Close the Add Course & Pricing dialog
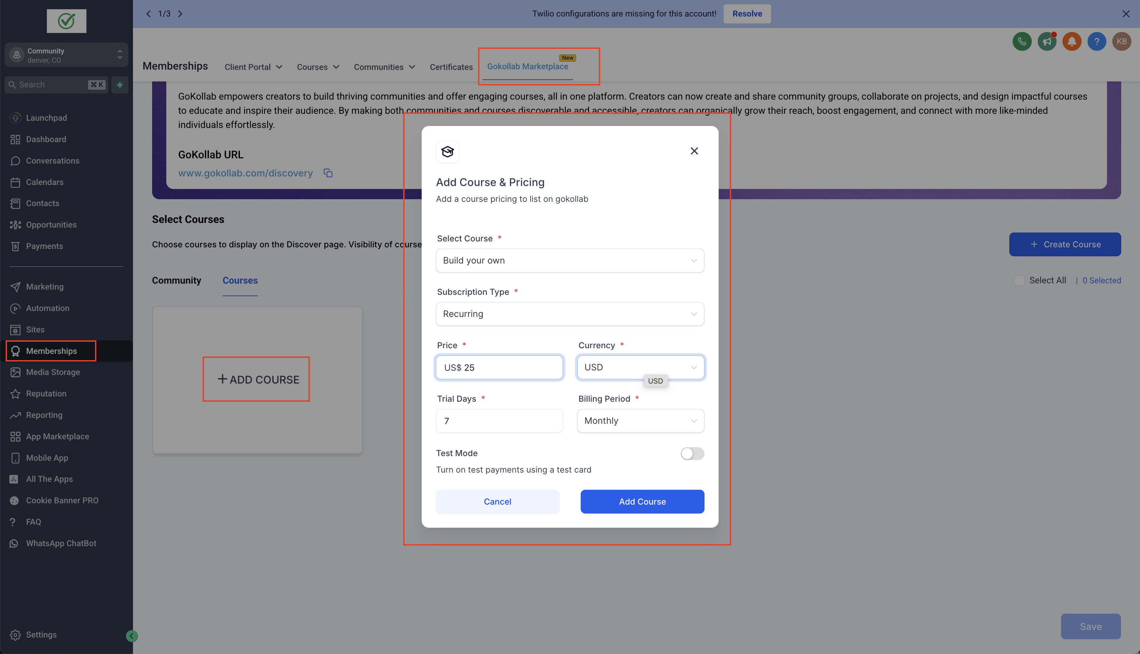Viewport: 1140px width, 654px height. click(x=694, y=151)
